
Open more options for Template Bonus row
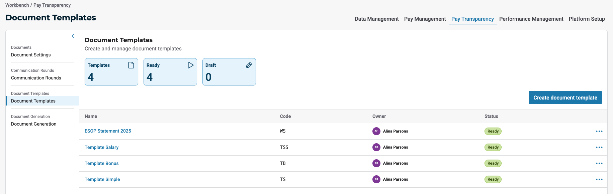(x=599, y=163)
